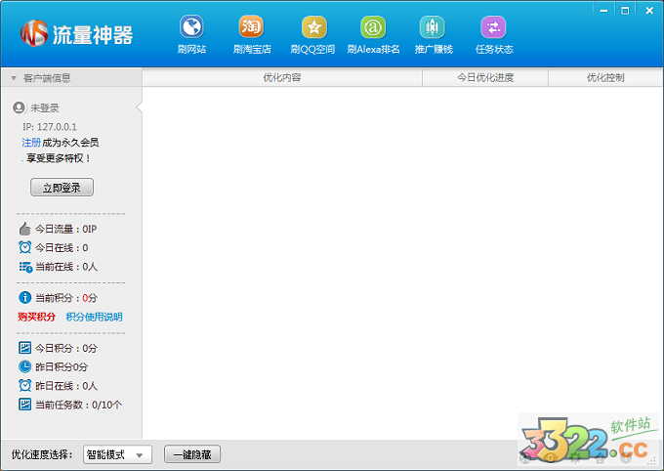The width and height of the screenshot is (664, 471).
Task: Click the chart icon beside 今日积分
Action: [x=25, y=348]
